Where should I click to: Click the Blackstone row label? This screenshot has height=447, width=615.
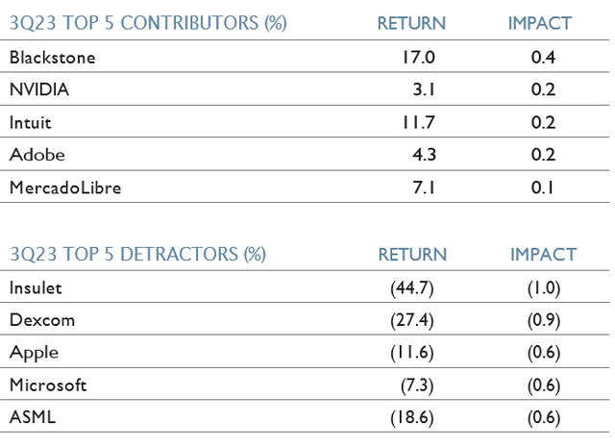tap(52, 58)
